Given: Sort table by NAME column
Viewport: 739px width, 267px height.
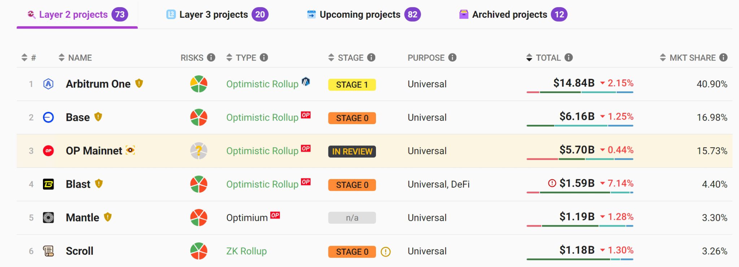Looking at the screenshot, I should coord(75,58).
